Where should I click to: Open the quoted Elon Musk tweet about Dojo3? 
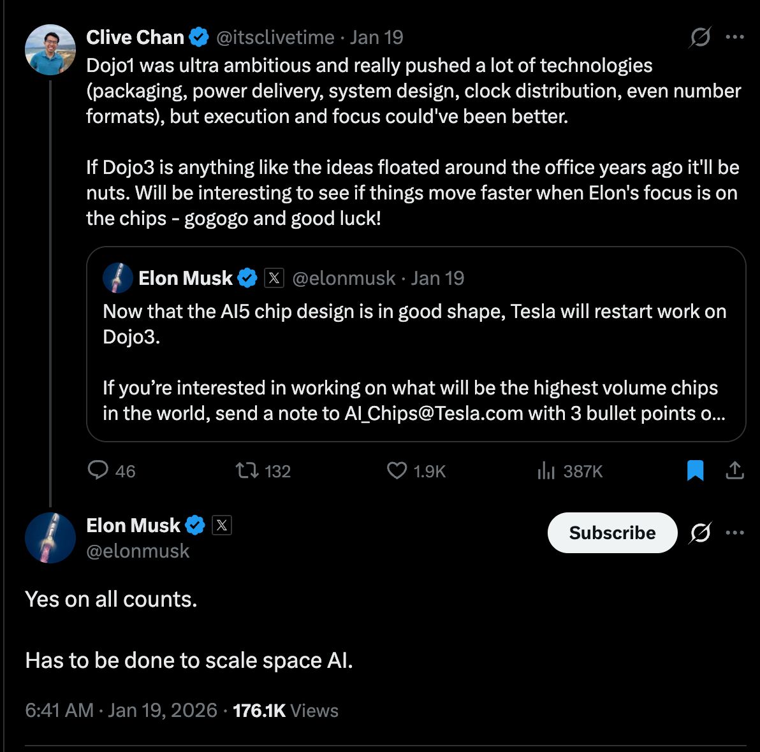click(x=416, y=362)
